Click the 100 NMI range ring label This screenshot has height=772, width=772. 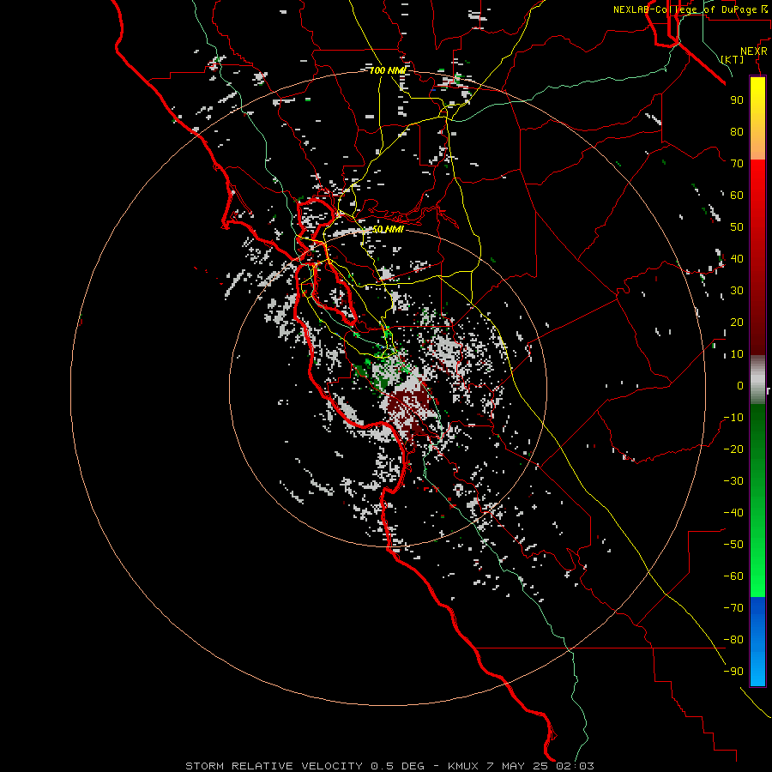coord(388,70)
